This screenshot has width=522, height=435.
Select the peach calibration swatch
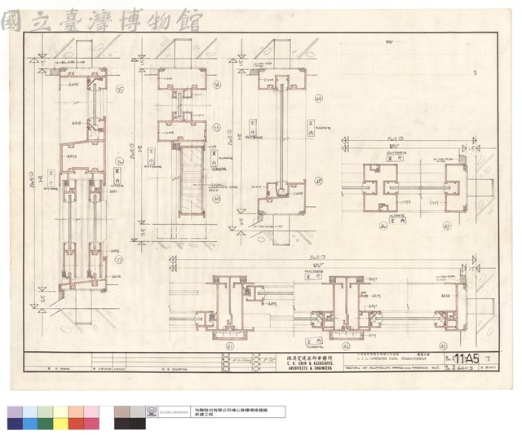coord(76,411)
